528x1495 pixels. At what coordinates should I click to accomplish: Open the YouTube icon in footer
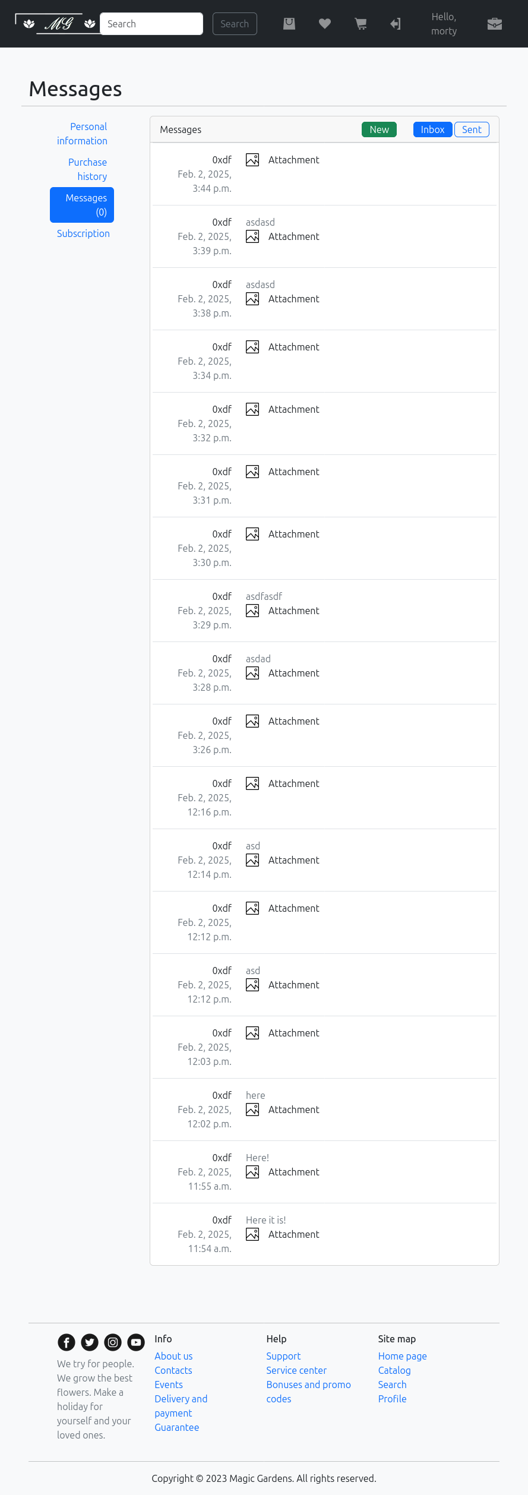(x=136, y=1342)
